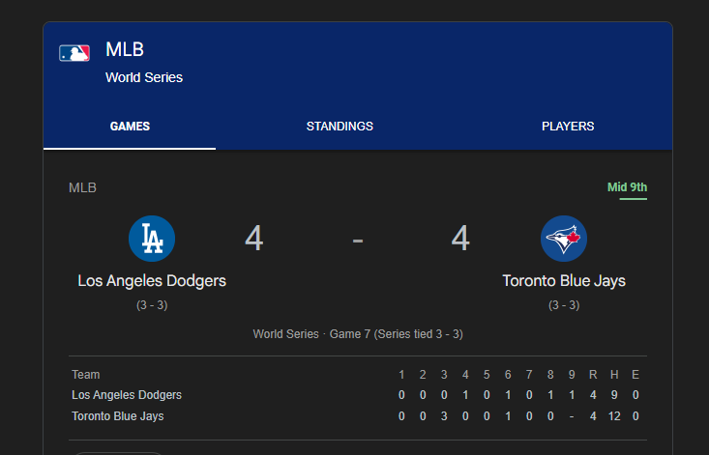Click the Dodgers score of 4

coord(254,239)
